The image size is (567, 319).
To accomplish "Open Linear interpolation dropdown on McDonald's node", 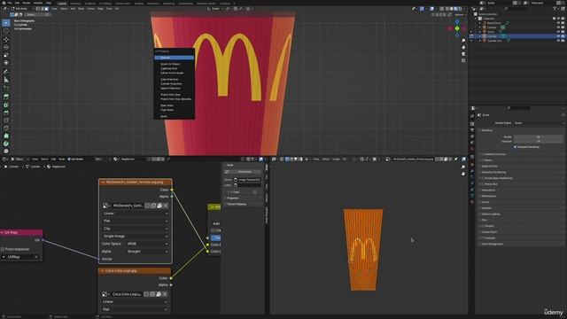I will pyautogui.click(x=135, y=214).
